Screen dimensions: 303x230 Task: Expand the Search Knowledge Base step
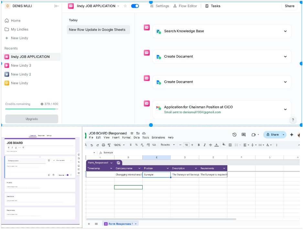click(x=285, y=31)
